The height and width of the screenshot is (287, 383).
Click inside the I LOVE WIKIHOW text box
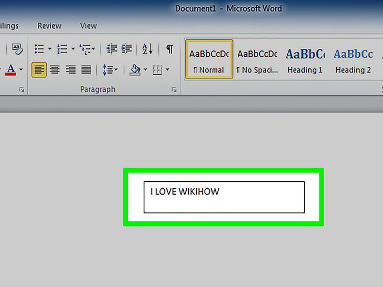[224, 197]
